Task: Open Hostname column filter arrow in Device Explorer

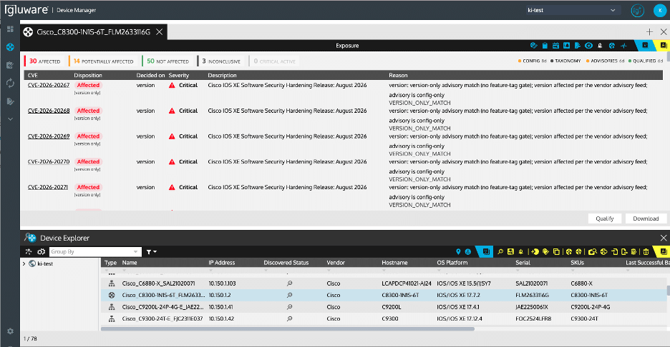Action: point(384,271)
